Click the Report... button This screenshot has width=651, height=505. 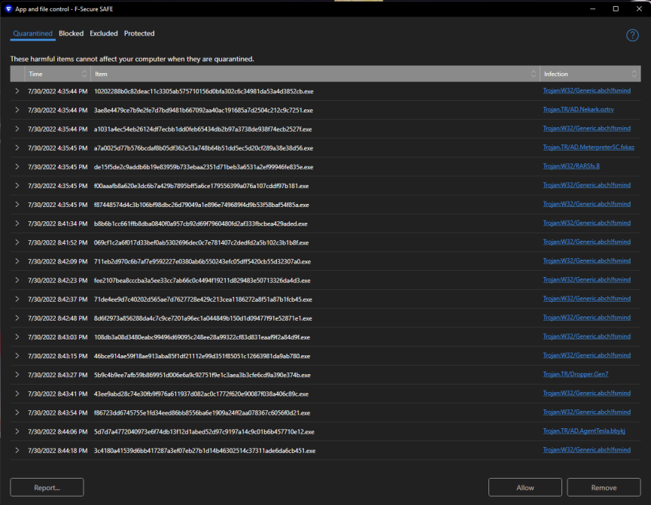tap(47, 488)
